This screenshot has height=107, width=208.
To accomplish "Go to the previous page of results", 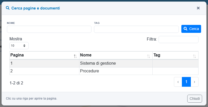I will tap(178, 82).
